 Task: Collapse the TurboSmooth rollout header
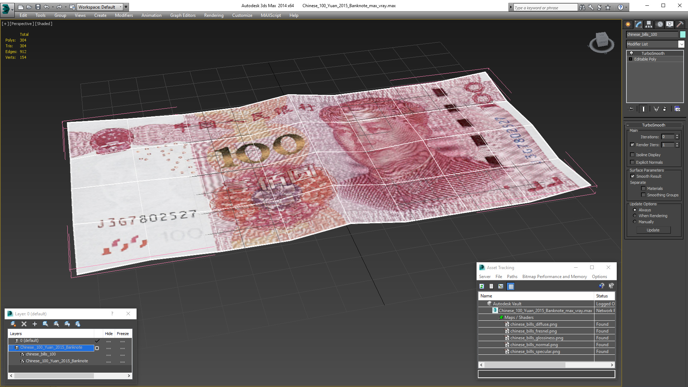[654, 125]
